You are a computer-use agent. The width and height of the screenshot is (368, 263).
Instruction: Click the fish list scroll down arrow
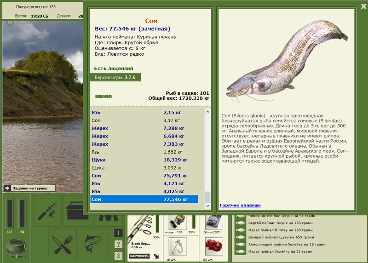[x=207, y=206]
